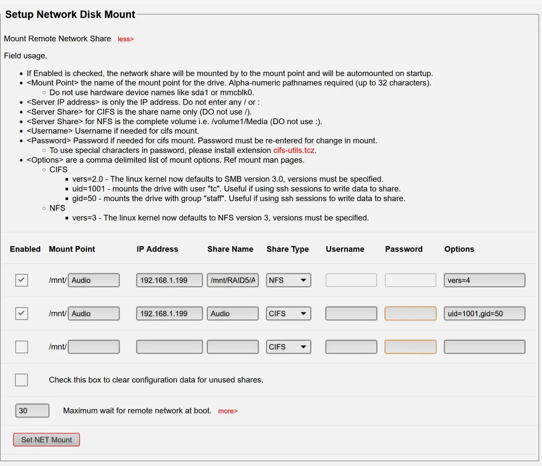This screenshot has height=466, width=542.
Task: Click share name field containing Audio
Action: 233,313
